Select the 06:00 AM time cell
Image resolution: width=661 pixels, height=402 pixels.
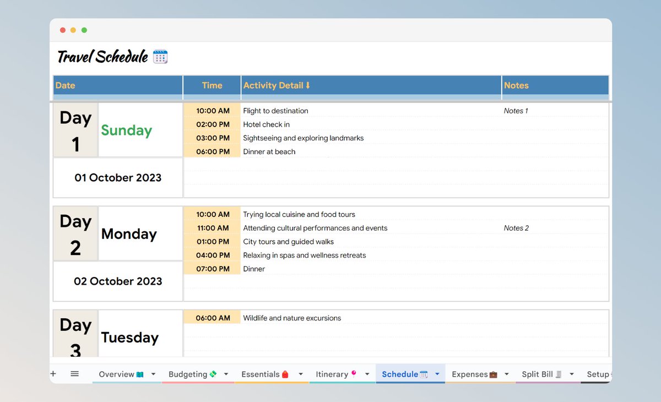coord(212,318)
